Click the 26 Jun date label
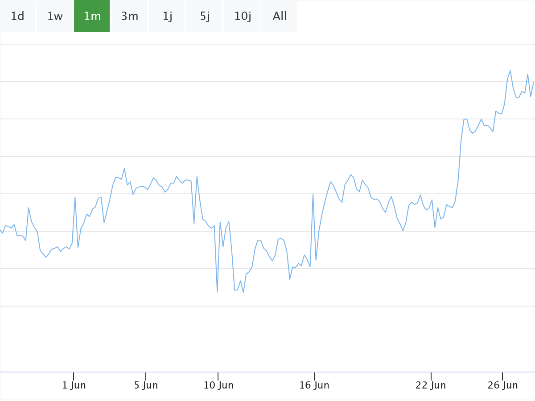Image resolution: width=535 pixels, height=401 pixels. (502, 385)
